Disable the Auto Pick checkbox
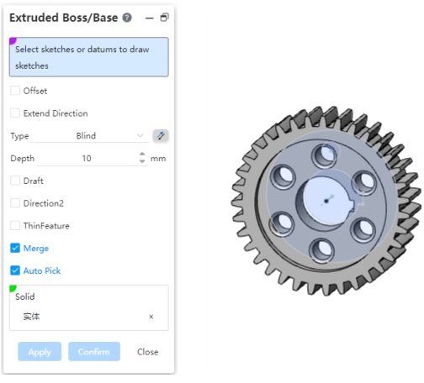Viewport: 424px width, 383px height. (15, 270)
